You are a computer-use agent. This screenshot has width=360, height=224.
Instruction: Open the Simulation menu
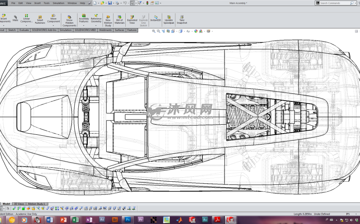[x=58, y=3]
